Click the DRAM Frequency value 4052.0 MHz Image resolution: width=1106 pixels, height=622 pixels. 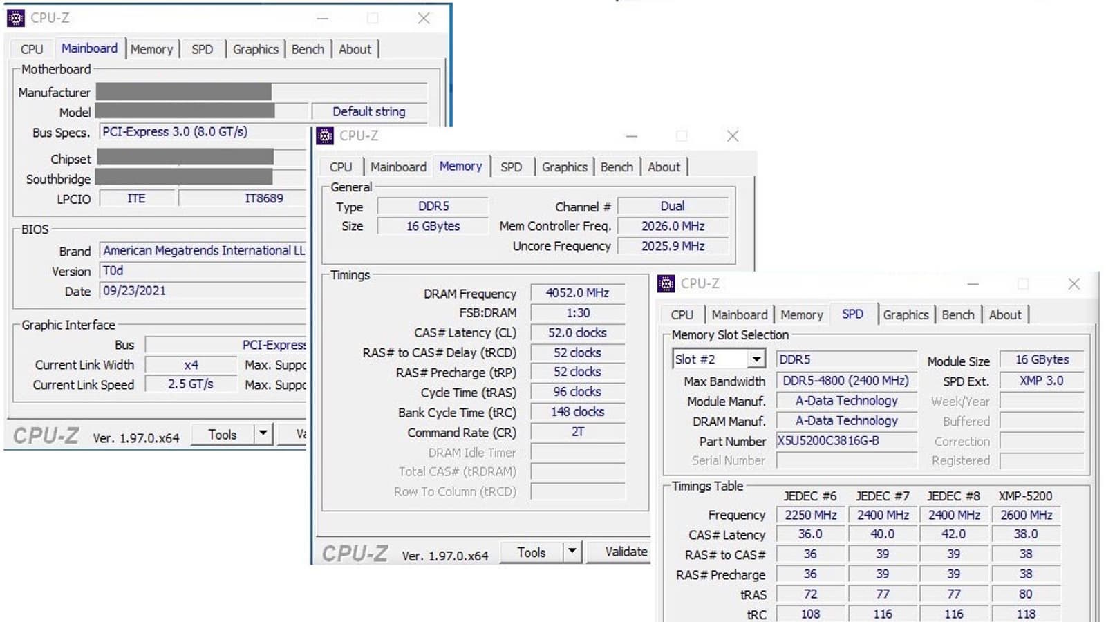coord(578,293)
